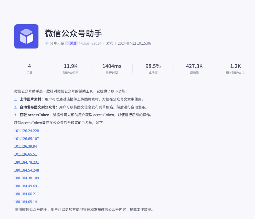Screen dimensions: 255x219
Task: Click the 自动发布图文到公众号 feature item
Action: [x=81, y=107]
